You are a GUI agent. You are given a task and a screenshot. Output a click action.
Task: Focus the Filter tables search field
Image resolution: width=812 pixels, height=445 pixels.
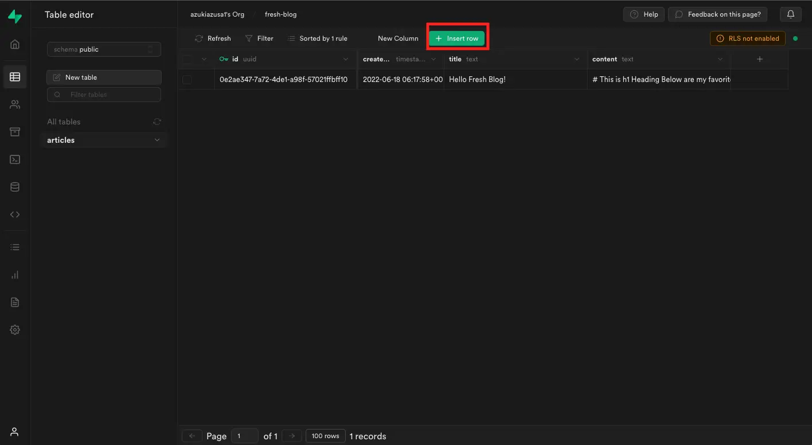(x=104, y=95)
